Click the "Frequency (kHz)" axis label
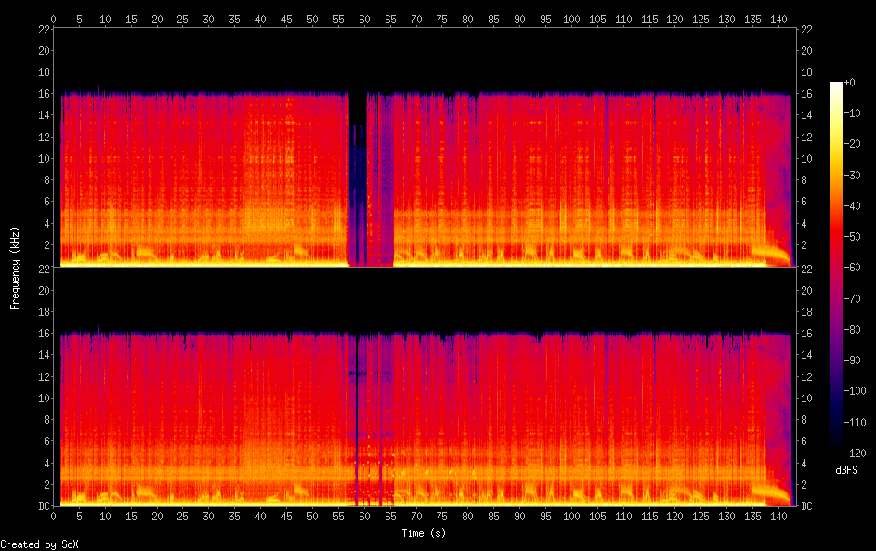 15,267
